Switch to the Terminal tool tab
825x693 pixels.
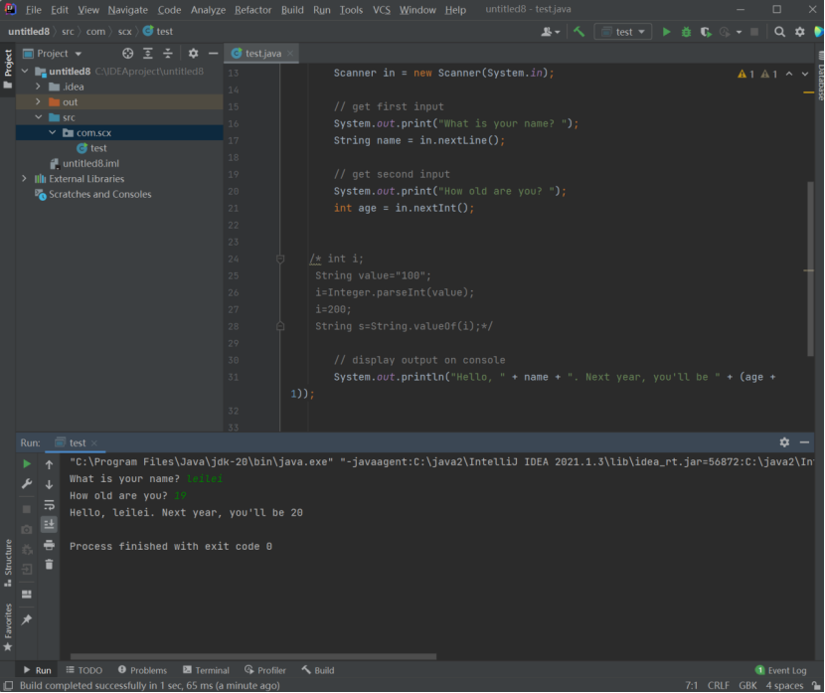[x=205, y=670]
